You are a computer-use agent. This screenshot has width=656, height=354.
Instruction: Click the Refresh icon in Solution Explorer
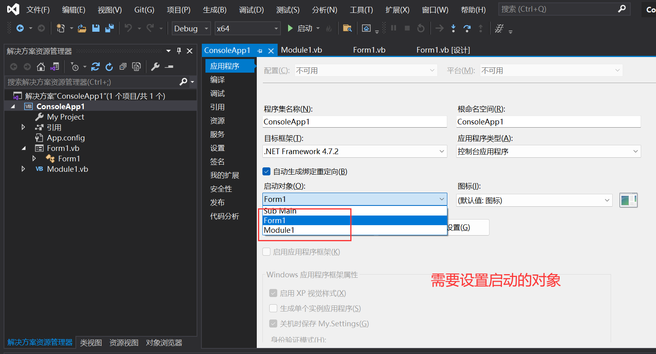pos(109,67)
